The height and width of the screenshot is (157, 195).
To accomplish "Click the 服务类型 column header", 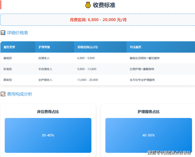I will 9,47.
